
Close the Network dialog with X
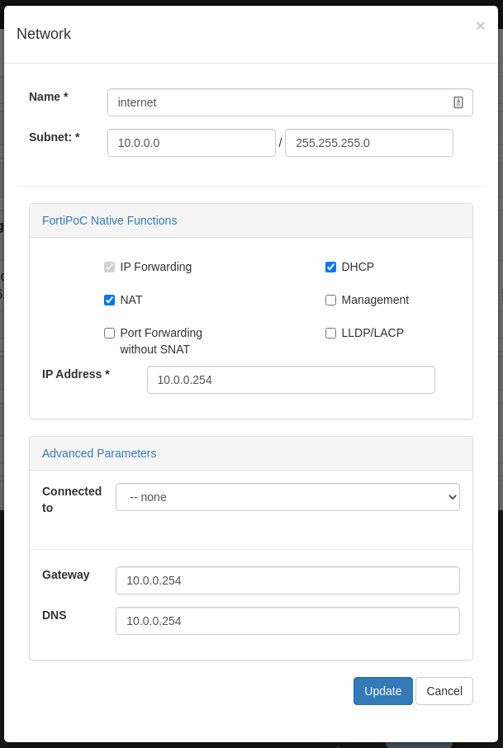click(480, 26)
